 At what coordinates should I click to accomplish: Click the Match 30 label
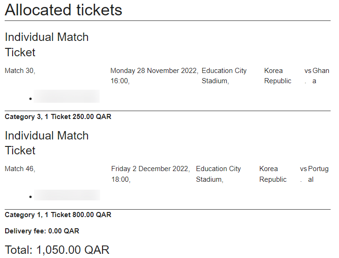click(x=20, y=71)
